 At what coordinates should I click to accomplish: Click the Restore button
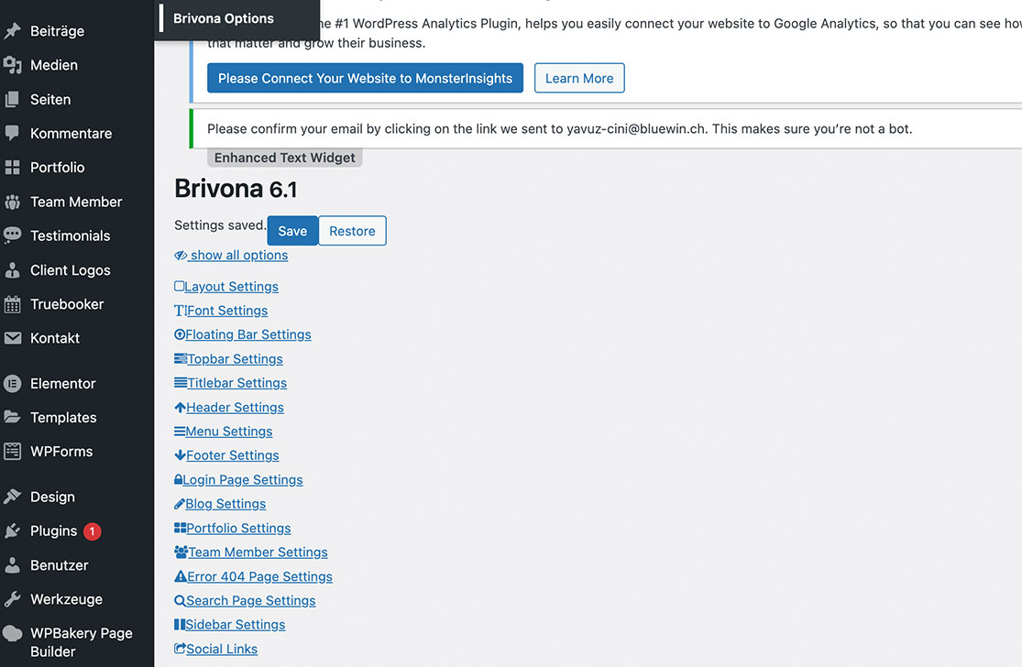pos(352,231)
